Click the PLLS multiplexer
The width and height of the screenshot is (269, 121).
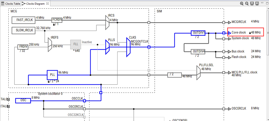[x=107, y=47]
